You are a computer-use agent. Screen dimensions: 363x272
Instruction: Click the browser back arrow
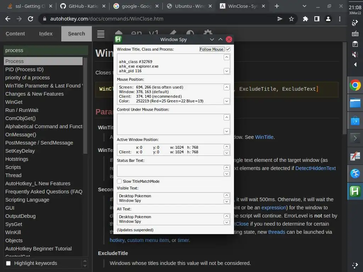click(x=8, y=19)
